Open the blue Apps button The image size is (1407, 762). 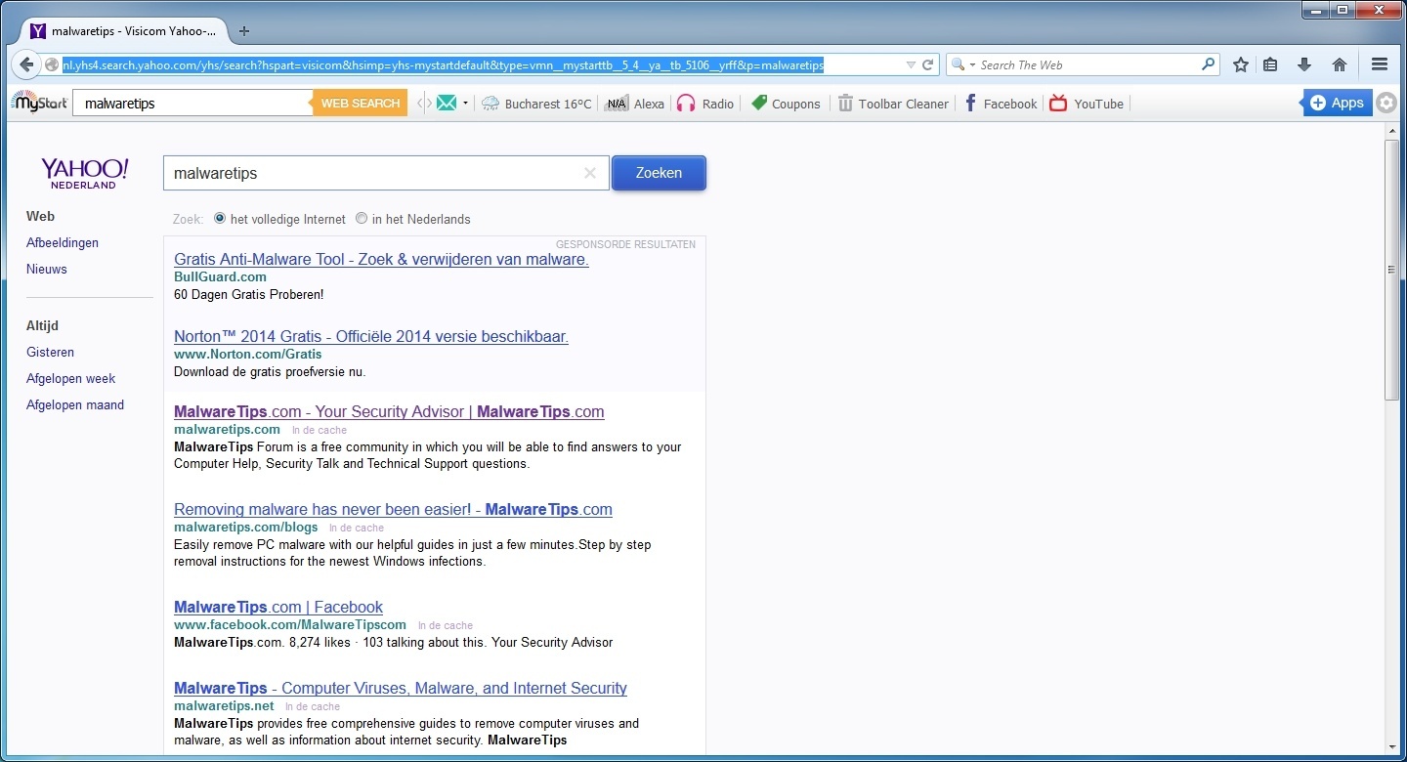click(x=1337, y=103)
